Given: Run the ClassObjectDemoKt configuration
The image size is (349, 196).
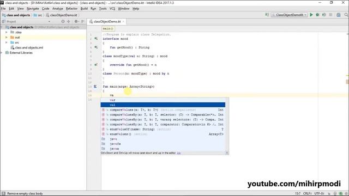Looking at the screenshot, I should point(311,15).
